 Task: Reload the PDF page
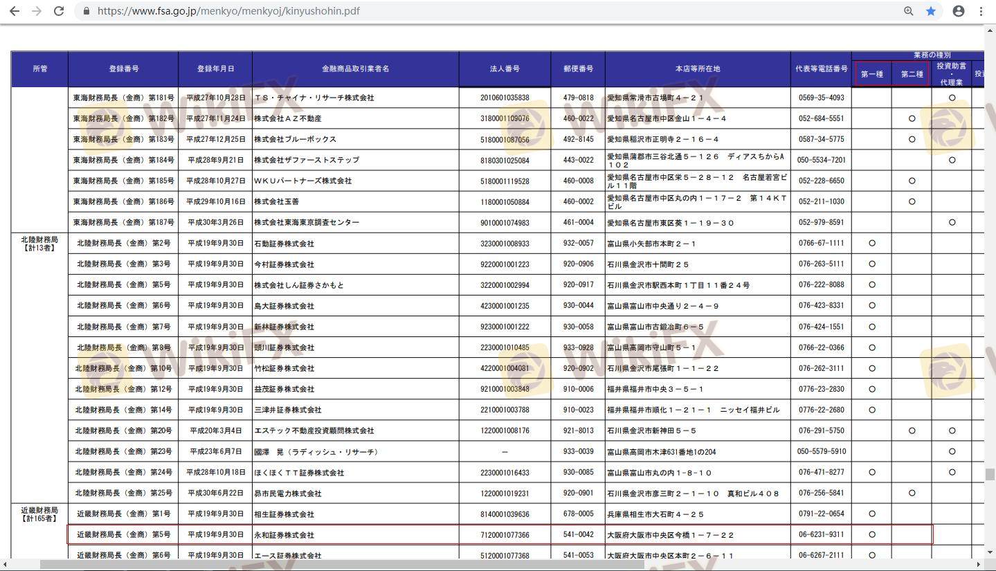tap(60, 11)
